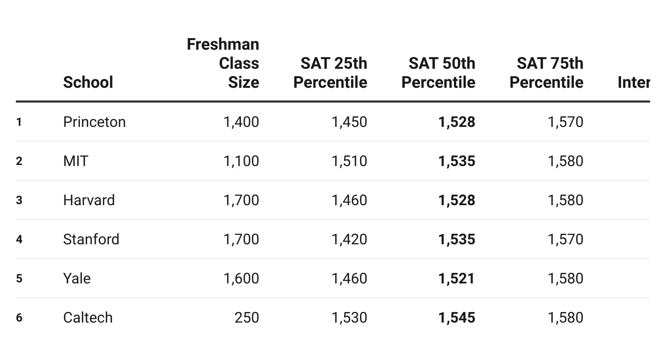Image resolution: width=666 pixels, height=349 pixels.
Task: Select the Princeton school name cell
Action: [x=94, y=122]
